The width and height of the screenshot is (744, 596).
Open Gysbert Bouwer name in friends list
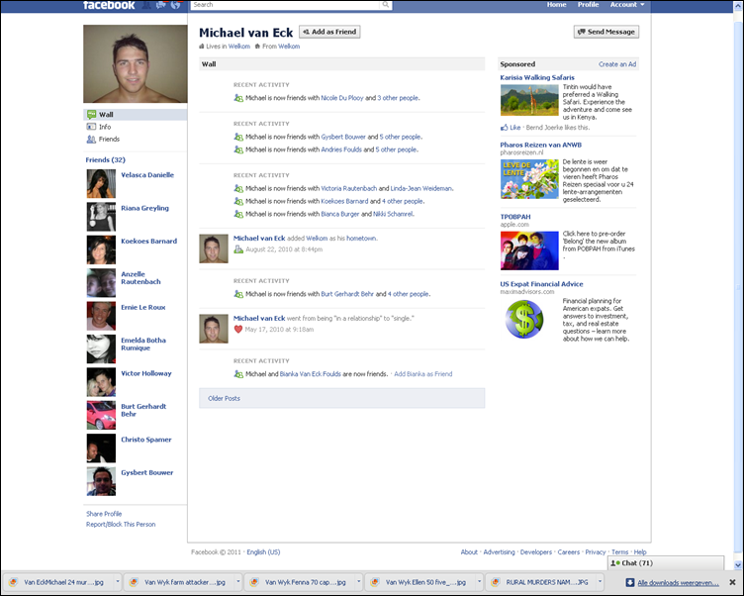147,472
